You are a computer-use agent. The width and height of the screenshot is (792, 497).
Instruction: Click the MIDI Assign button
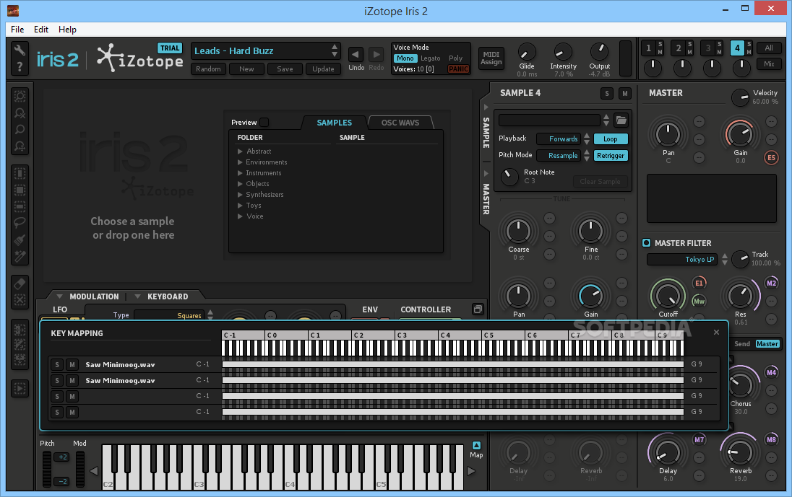click(491, 58)
